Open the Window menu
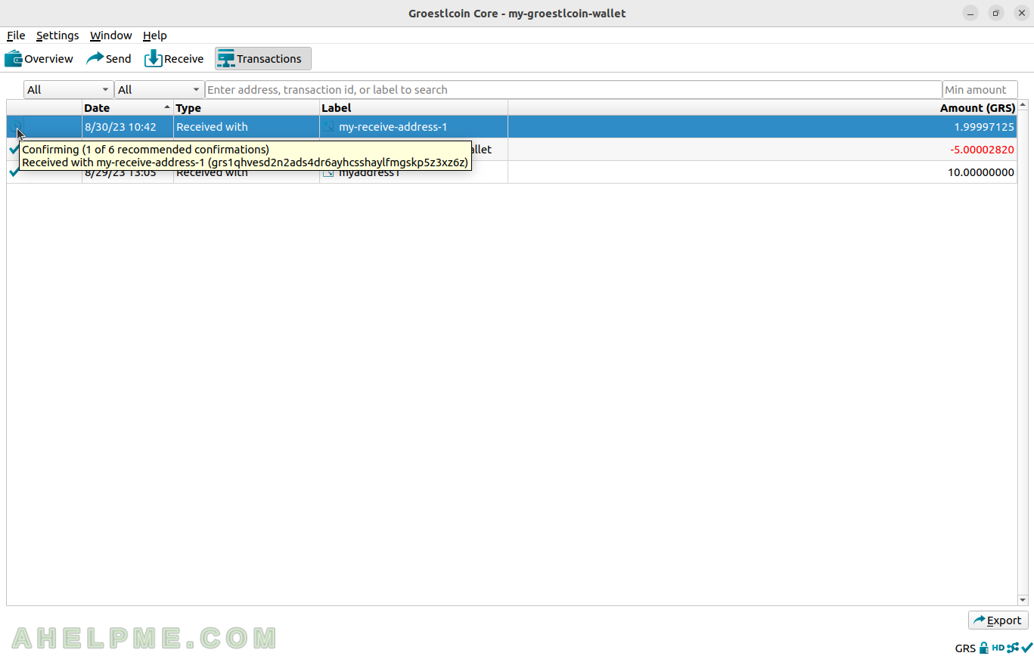This screenshot has height=659, width=1034. (110, 36)
